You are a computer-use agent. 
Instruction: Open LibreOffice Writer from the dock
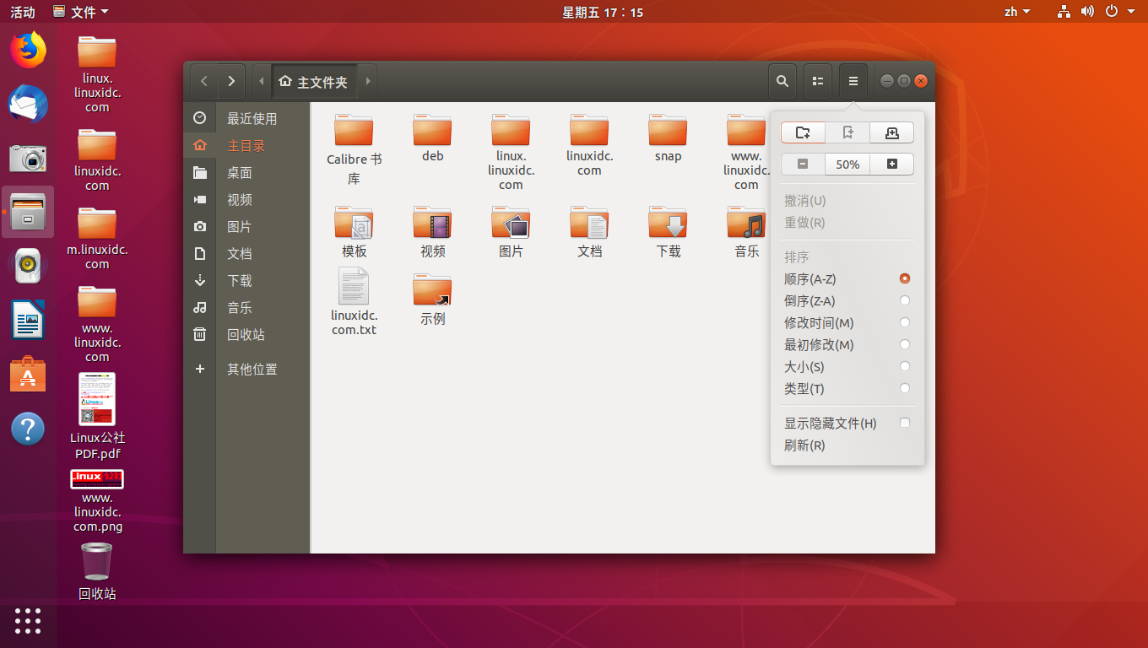(28, 320)
